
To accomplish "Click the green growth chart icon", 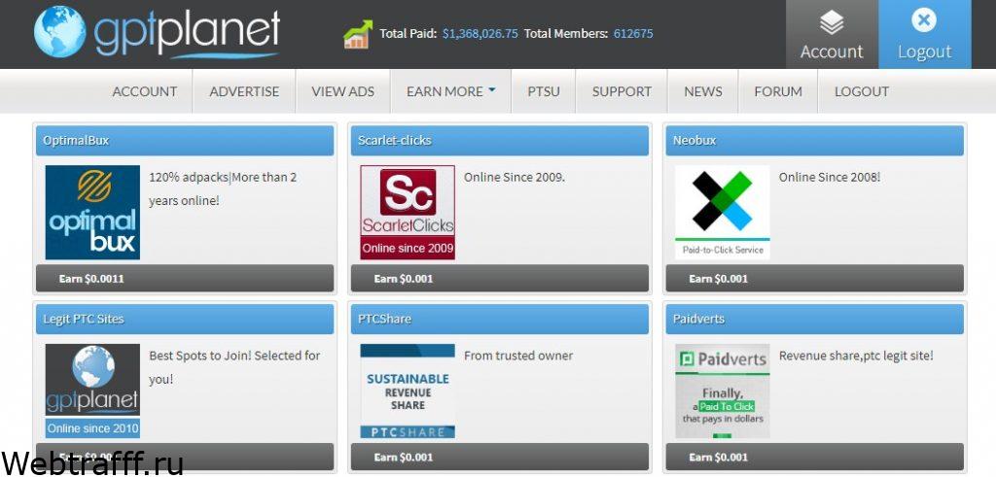I will click(358, 34).
